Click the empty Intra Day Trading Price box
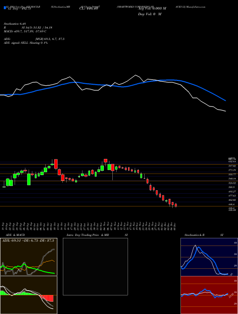 click(95, 266)
